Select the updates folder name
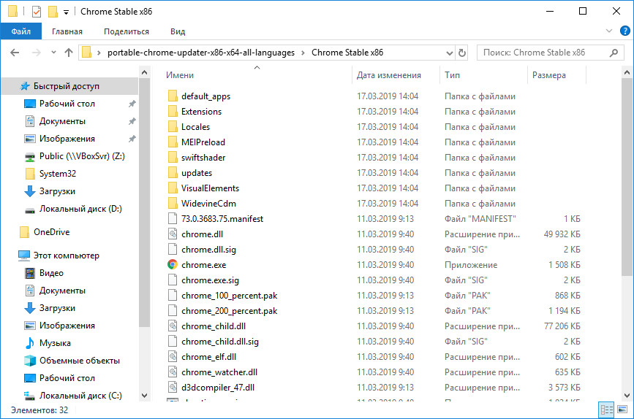This screenshot has width=634, height=419. (197, 173)
